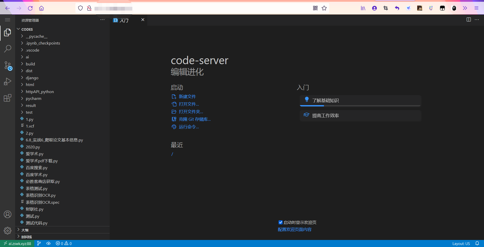Open the recent folder / link

(x=172, y=154)
